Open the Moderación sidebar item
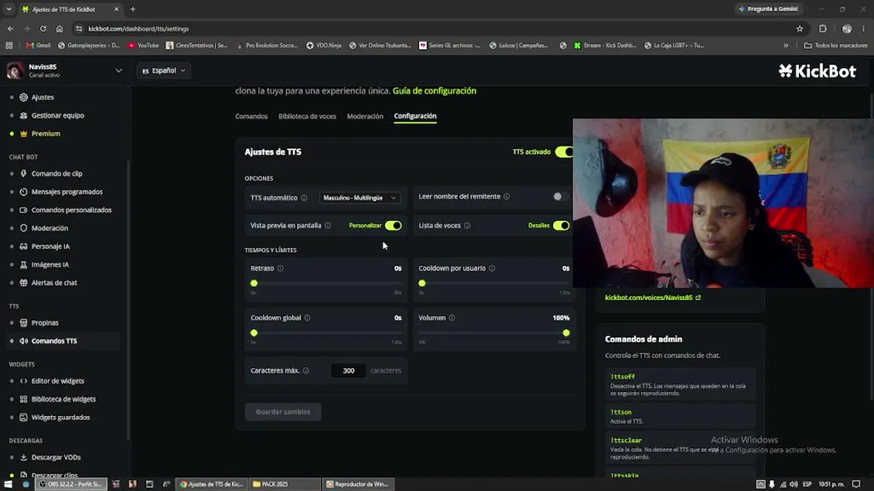 (x=49, y=228)
